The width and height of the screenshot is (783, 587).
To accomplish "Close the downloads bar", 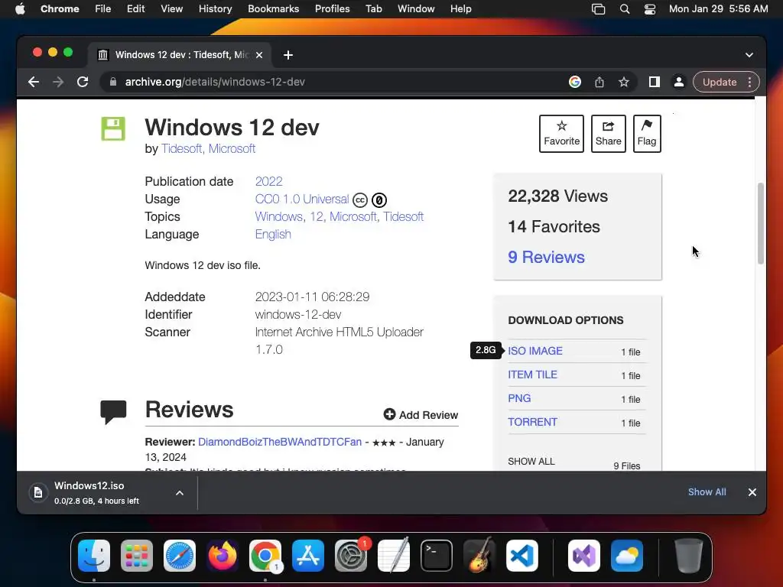I will [752, 492].
